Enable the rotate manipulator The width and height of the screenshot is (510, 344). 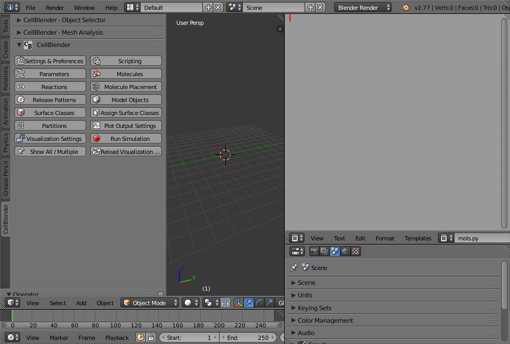coord(259,303)
